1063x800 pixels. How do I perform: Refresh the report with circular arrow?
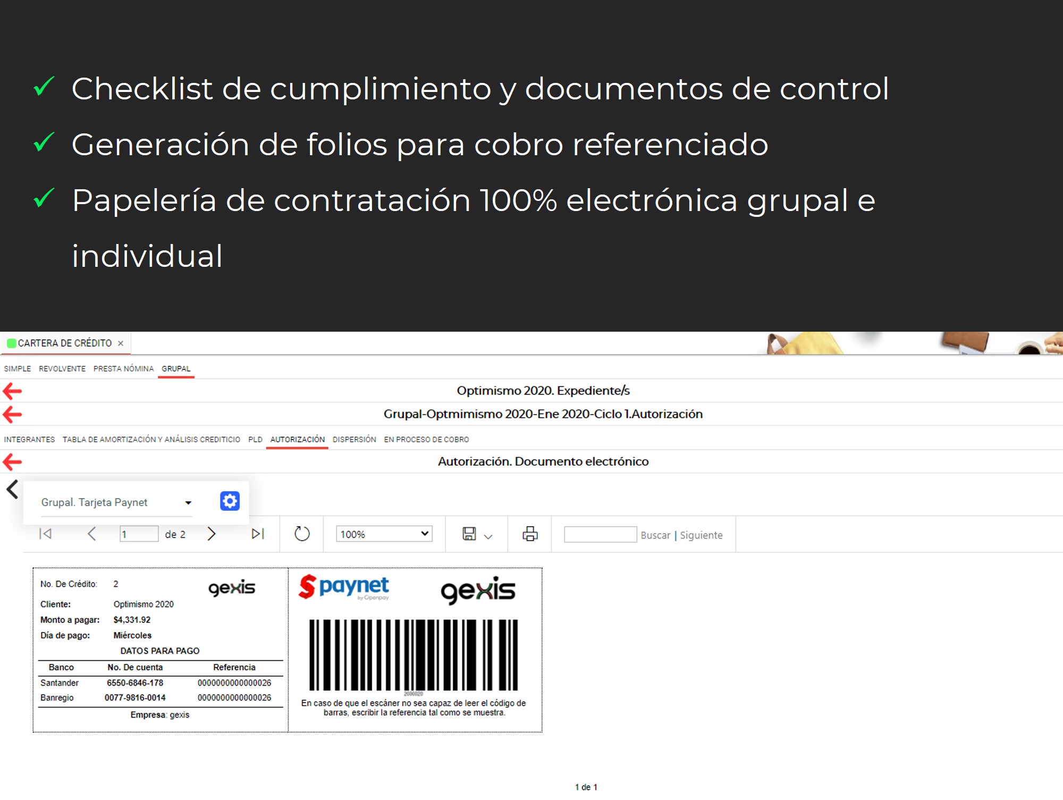302,534
